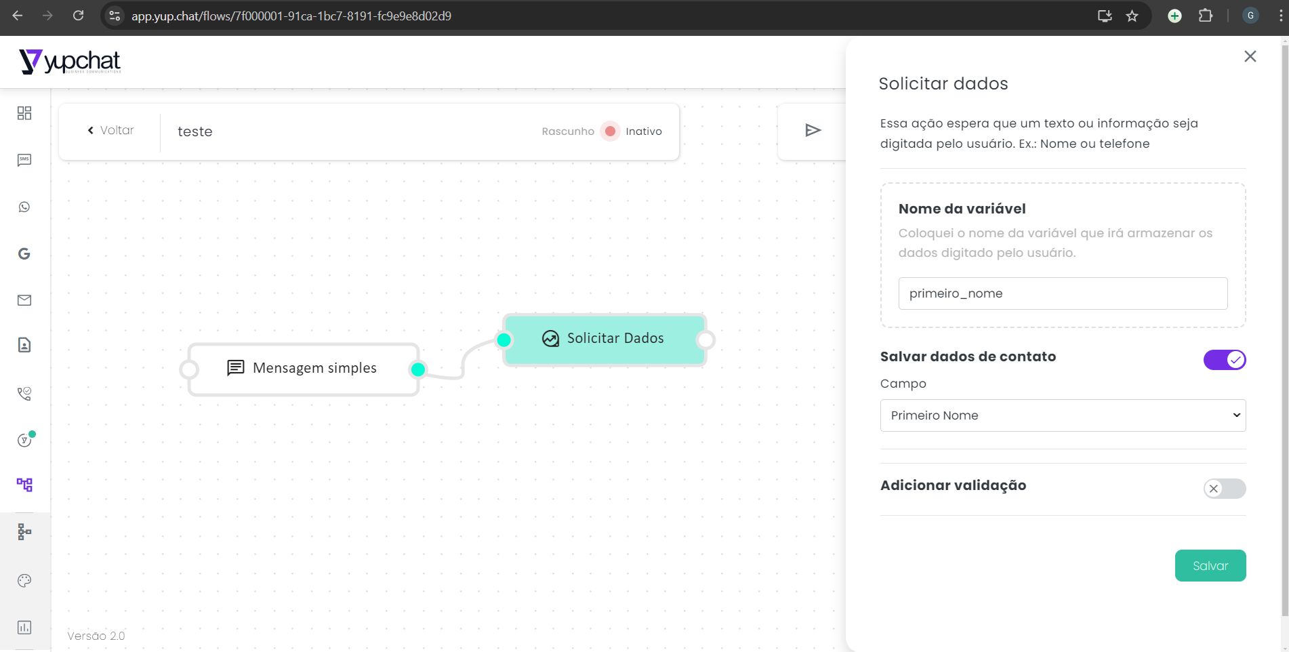1289x652 pixels.
Task: Open the SMS icon in sidebar
Action: [24, 160]
